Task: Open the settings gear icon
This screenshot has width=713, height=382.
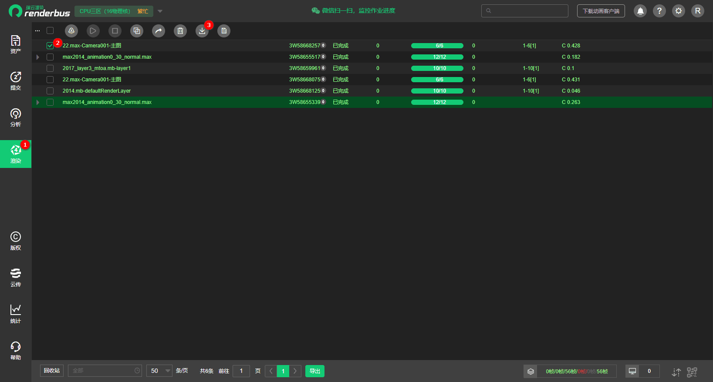Action: click(x=678, y=11)
